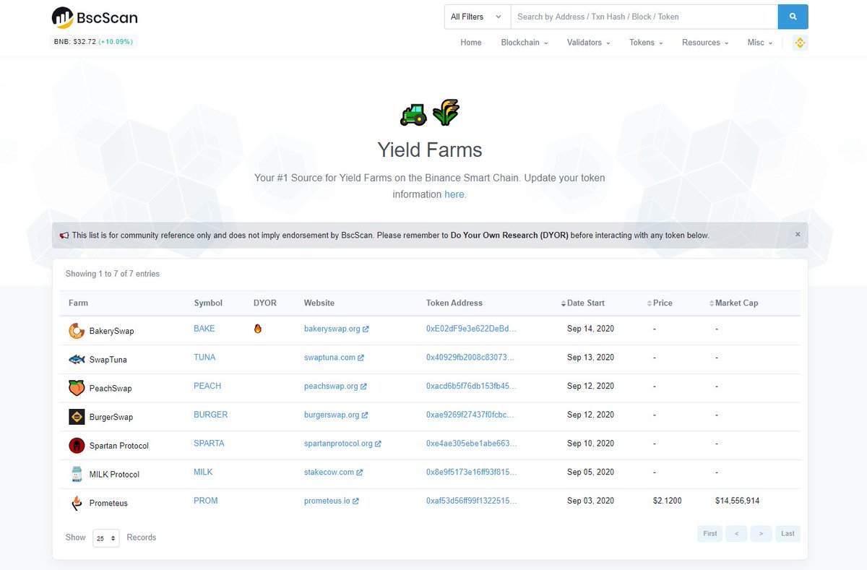Click the SwapTuna fish logo
867x570 pixels.
77,359
